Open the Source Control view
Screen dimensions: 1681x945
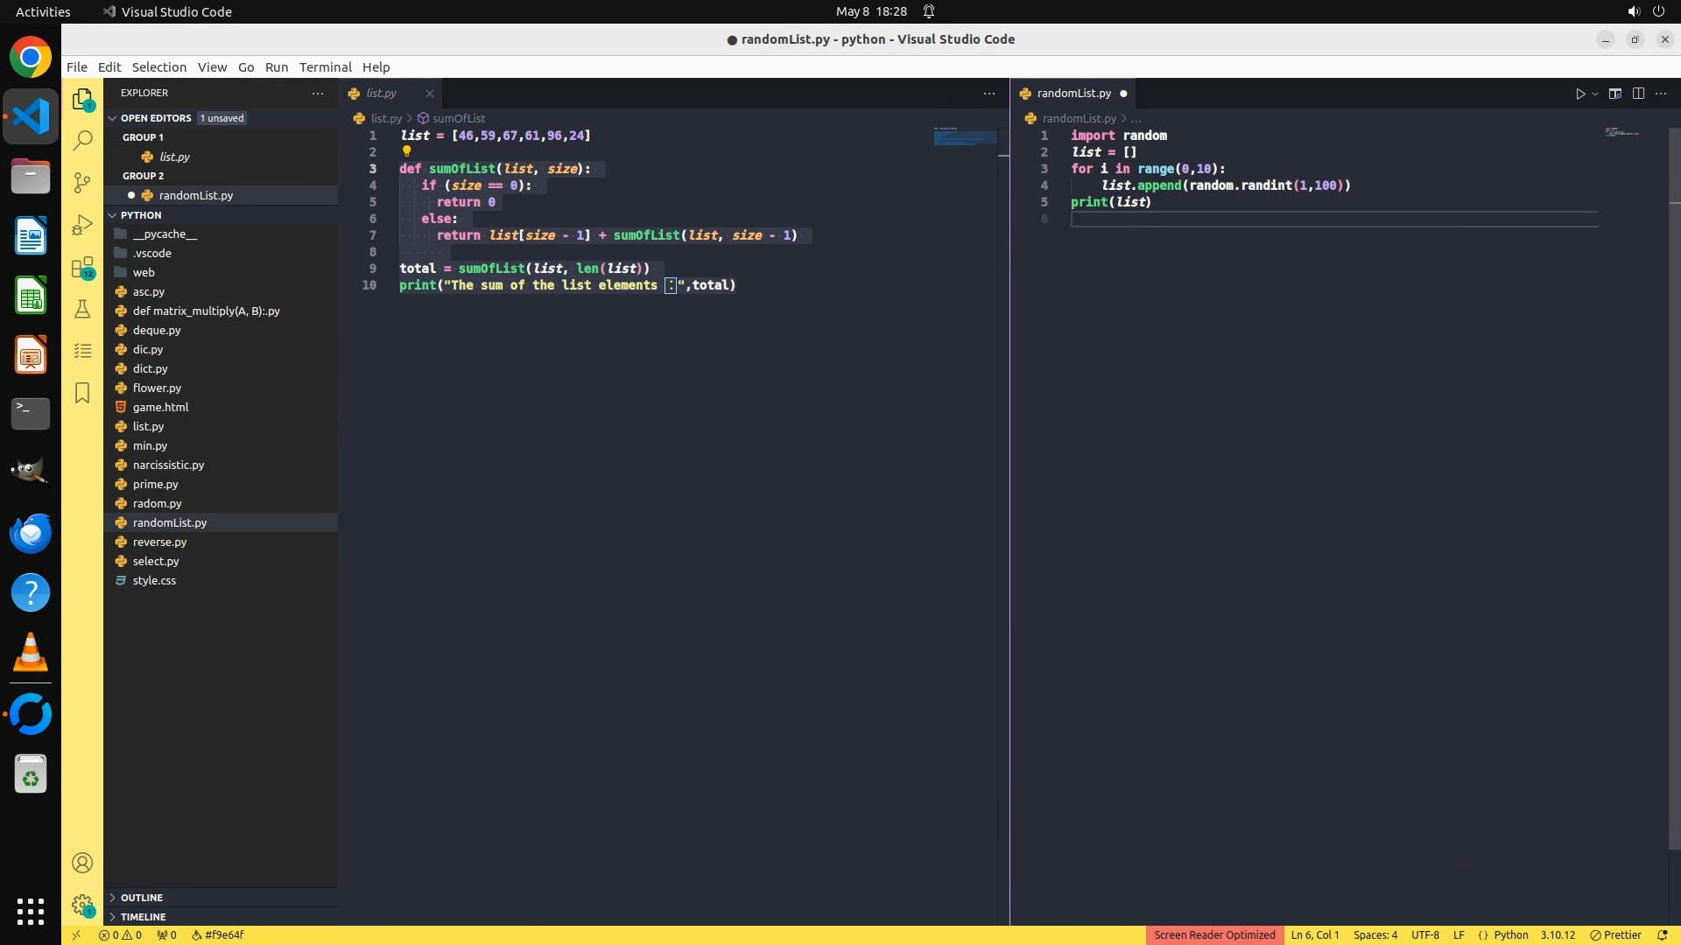coord(82,182)
